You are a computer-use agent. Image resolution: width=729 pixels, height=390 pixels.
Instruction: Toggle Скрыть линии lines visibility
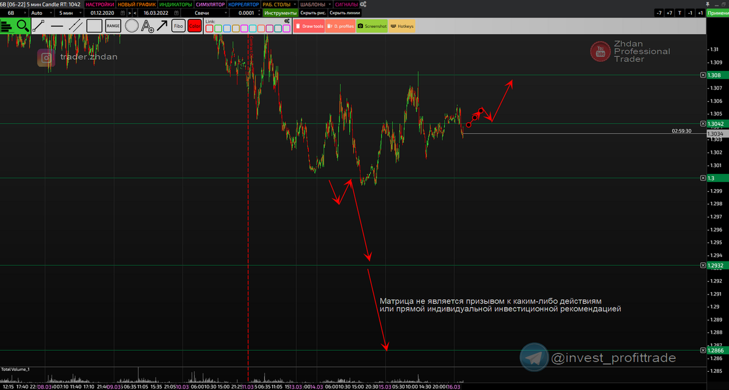click(345, 13)
